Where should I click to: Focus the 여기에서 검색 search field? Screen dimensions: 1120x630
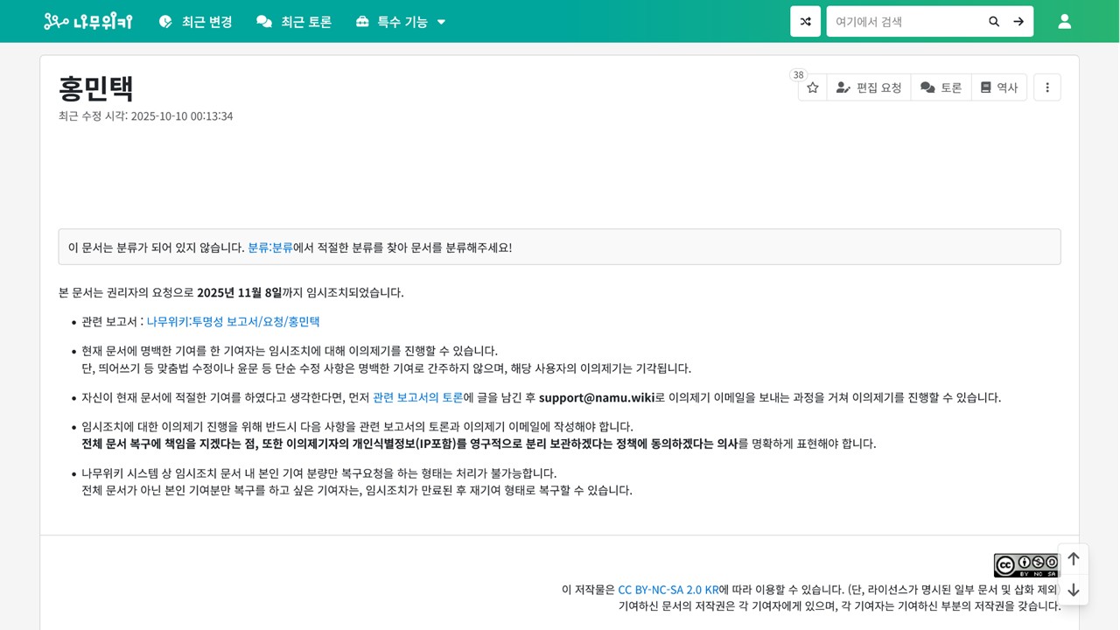point(905,21)
